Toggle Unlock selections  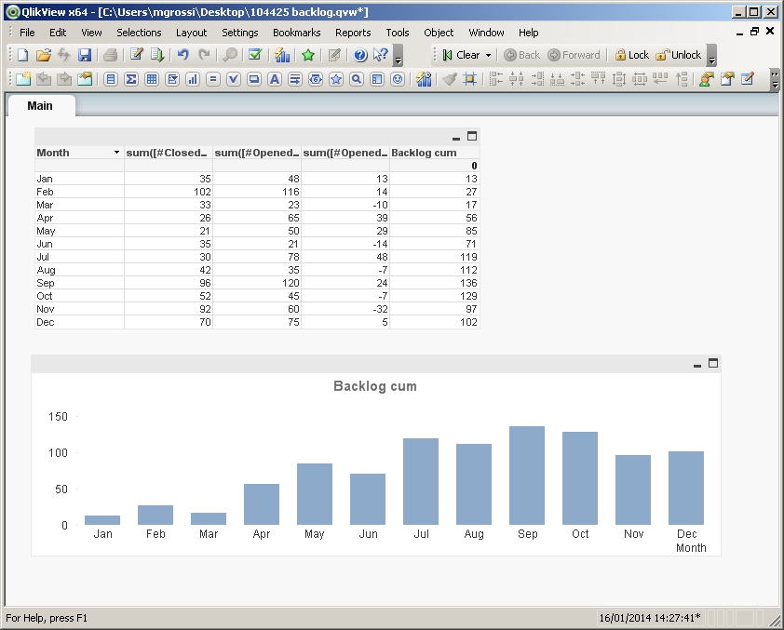point(679,55)
